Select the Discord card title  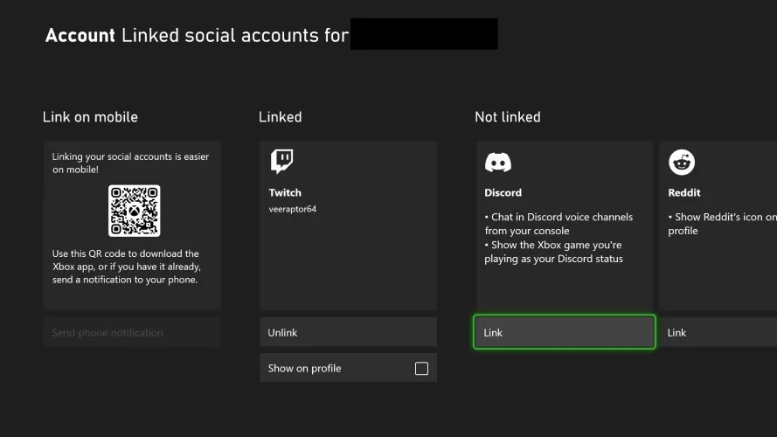(x=503, y=192)
